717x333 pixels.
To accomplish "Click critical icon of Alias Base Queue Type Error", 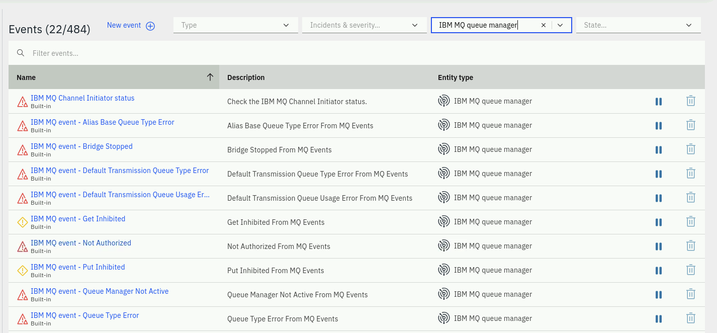I will coord(23,126).
